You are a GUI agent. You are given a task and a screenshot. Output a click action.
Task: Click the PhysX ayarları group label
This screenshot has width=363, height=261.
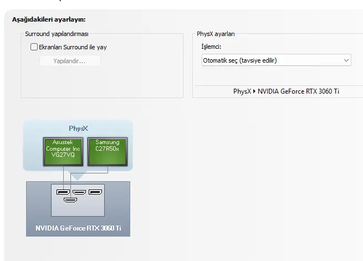tap(216, 34)
